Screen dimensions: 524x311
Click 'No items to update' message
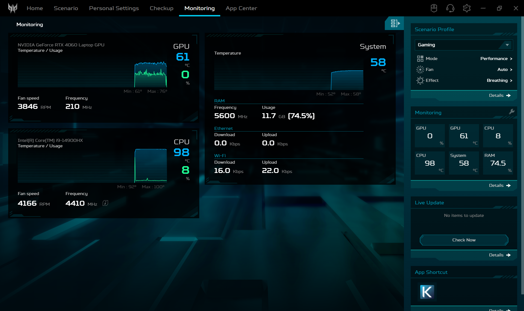coord(464,216)
